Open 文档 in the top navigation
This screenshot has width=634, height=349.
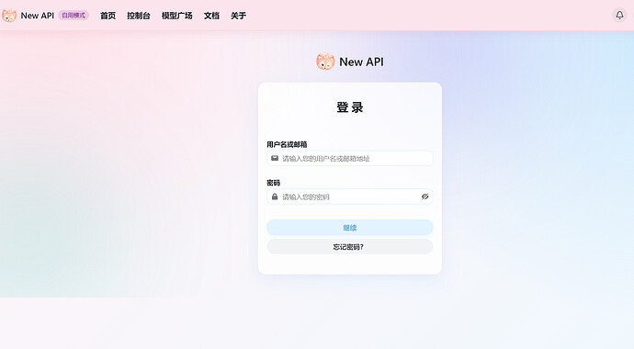[x=211, y=16]
